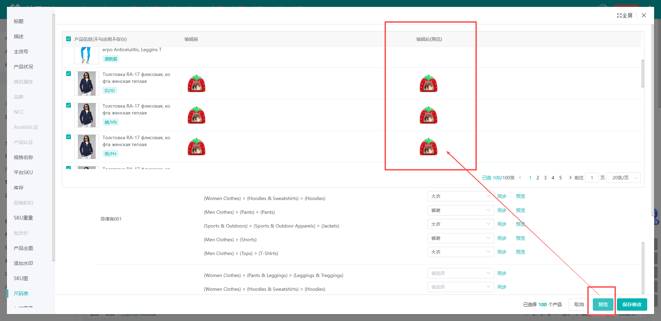Go to next page arrow in pagination
Viewport: 661px width, 321px height.
point(570,178)
